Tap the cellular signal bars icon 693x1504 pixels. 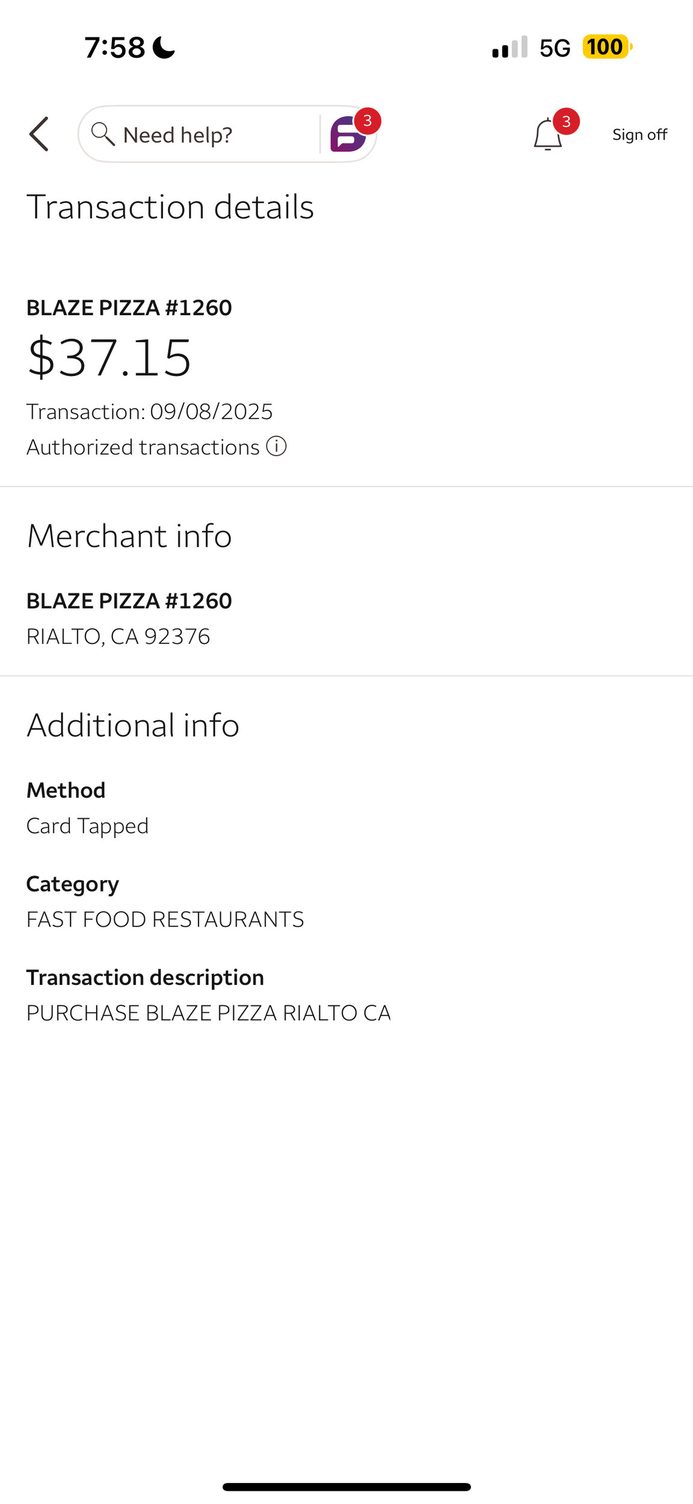pos(510,47)
